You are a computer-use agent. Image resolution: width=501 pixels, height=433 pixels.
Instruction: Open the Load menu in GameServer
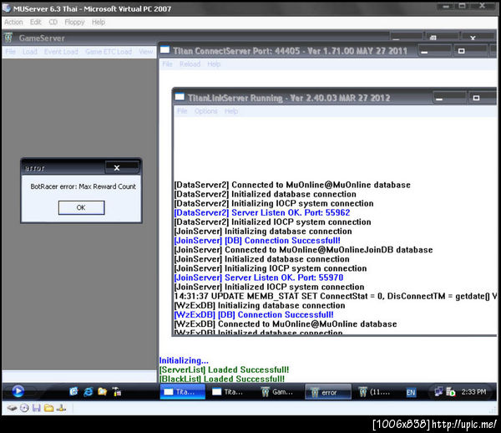coord(30,52)
